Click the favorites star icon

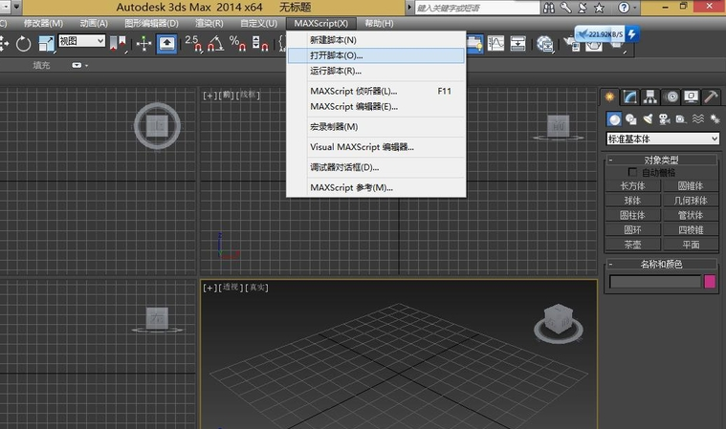(x=599, y=8)
